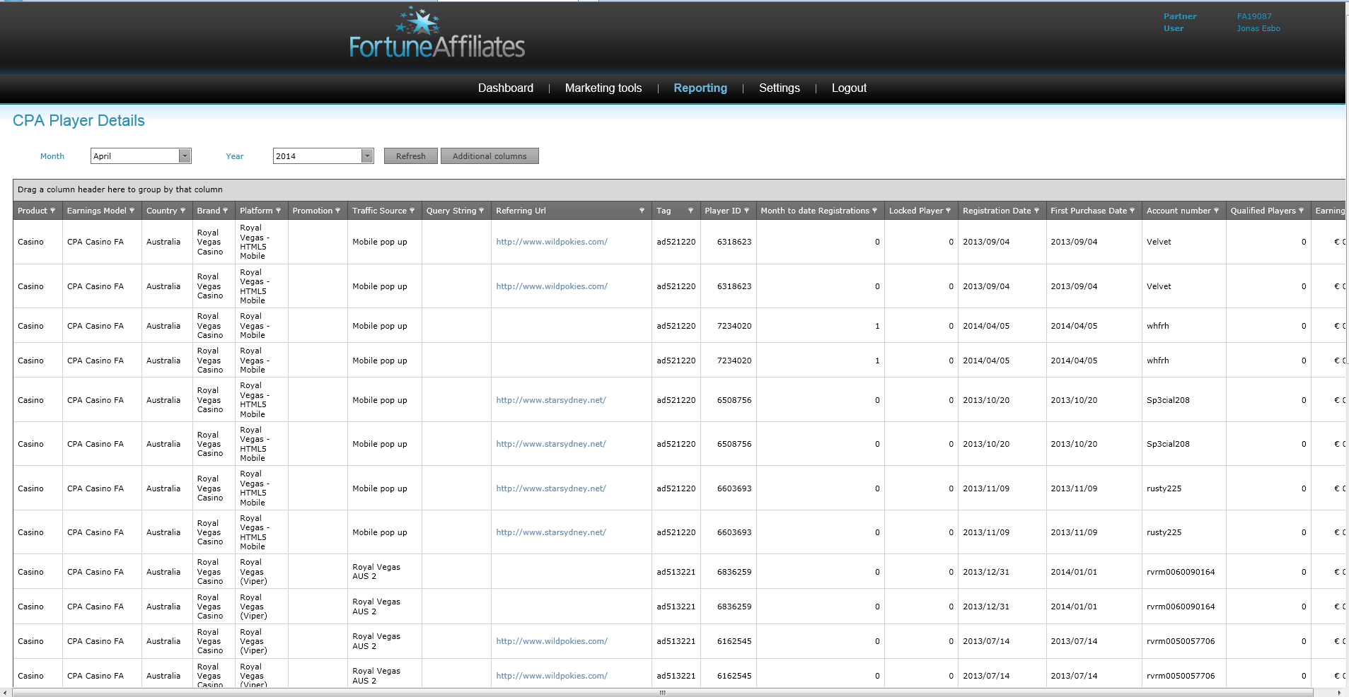Select first 'rvrm0060090164' account cell
The height and width of the screenshot is (697, 1349).
coord(1181,572)
